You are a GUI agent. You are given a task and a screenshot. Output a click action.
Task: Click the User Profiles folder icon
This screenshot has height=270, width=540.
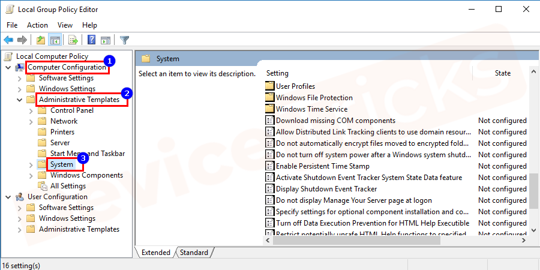coord(269,86)
